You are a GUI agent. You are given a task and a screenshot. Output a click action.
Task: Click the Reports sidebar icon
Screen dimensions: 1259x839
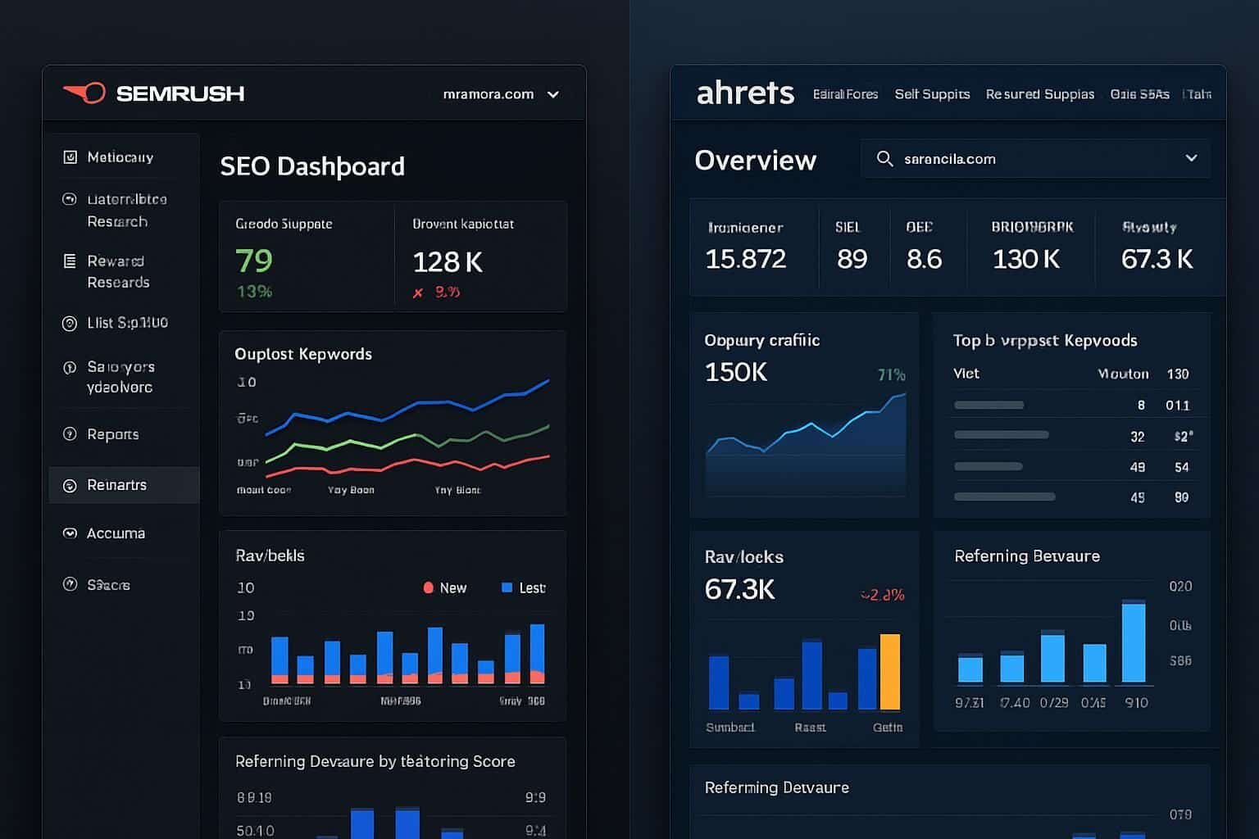(x=70, y=434)
